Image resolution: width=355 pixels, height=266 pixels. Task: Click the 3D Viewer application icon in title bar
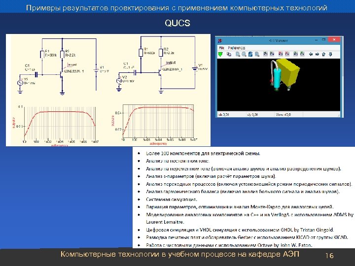click(220, 41)
